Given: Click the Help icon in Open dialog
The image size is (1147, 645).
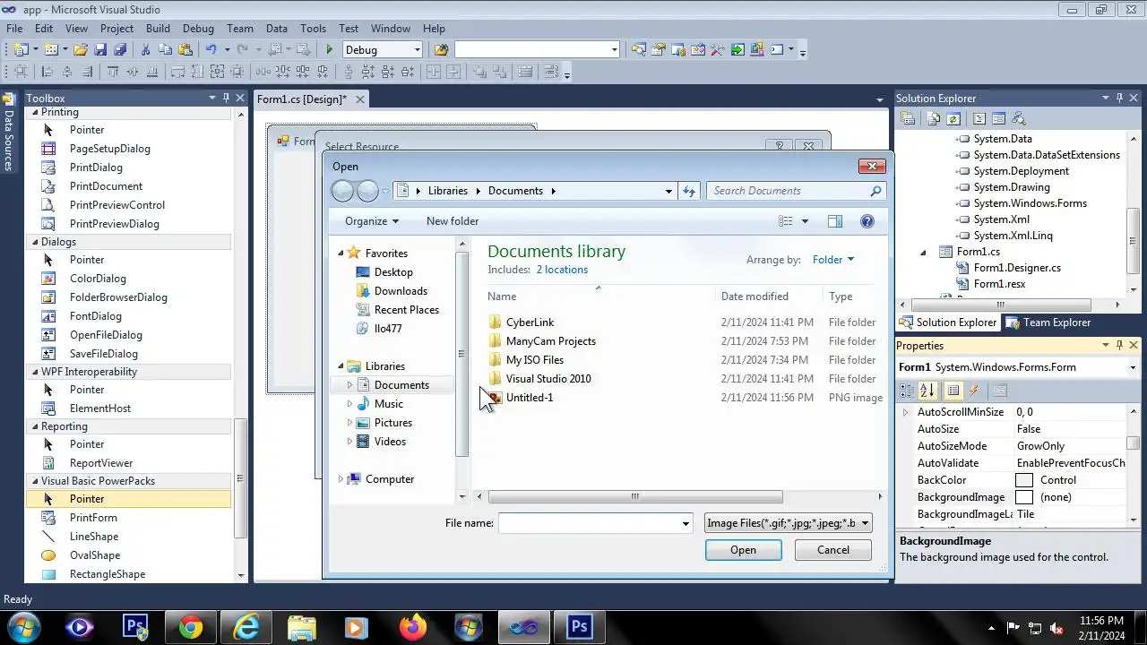Looking at the screenshot, I should pos(867,221).
